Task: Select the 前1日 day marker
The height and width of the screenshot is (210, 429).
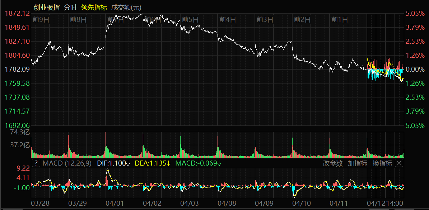Action: (340, 19)
